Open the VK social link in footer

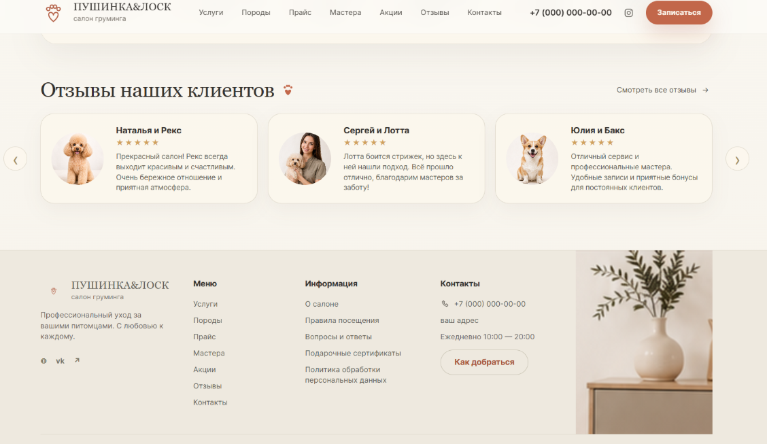coord(60,361)
